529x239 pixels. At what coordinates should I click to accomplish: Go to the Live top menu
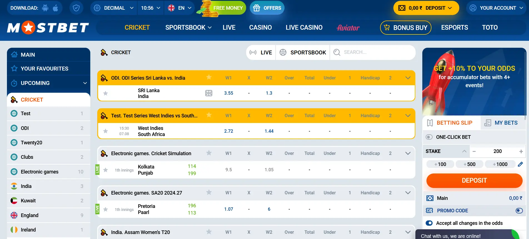coord(229,27)
